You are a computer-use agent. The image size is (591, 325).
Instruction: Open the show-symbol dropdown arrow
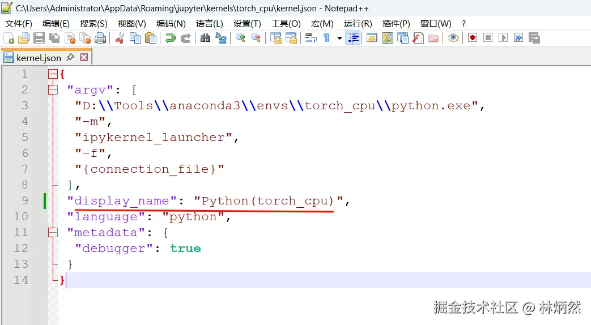point(339,38)
